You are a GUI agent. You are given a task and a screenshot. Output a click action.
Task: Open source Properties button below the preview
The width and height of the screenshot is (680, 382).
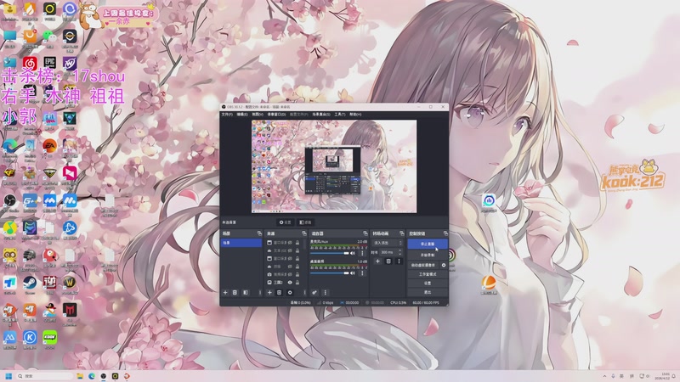[286, 222]
